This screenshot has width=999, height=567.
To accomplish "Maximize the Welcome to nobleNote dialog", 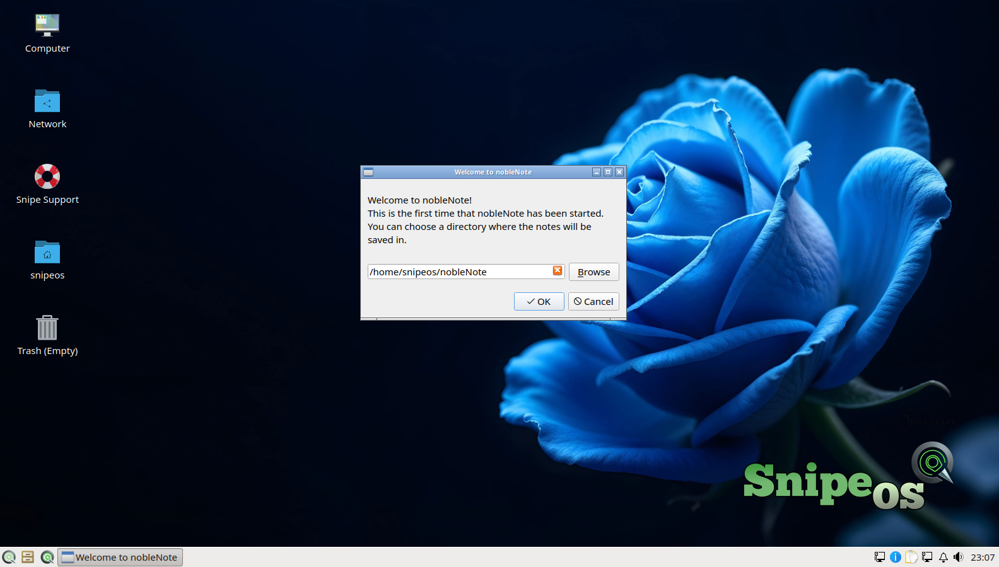I will (x=608, y=172).
